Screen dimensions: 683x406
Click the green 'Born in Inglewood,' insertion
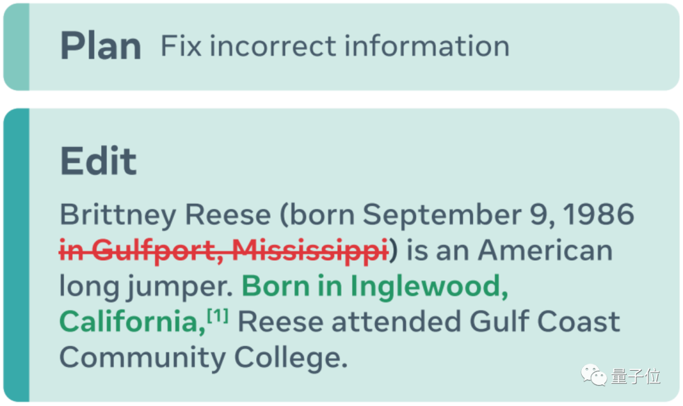[x=375, y=287]
